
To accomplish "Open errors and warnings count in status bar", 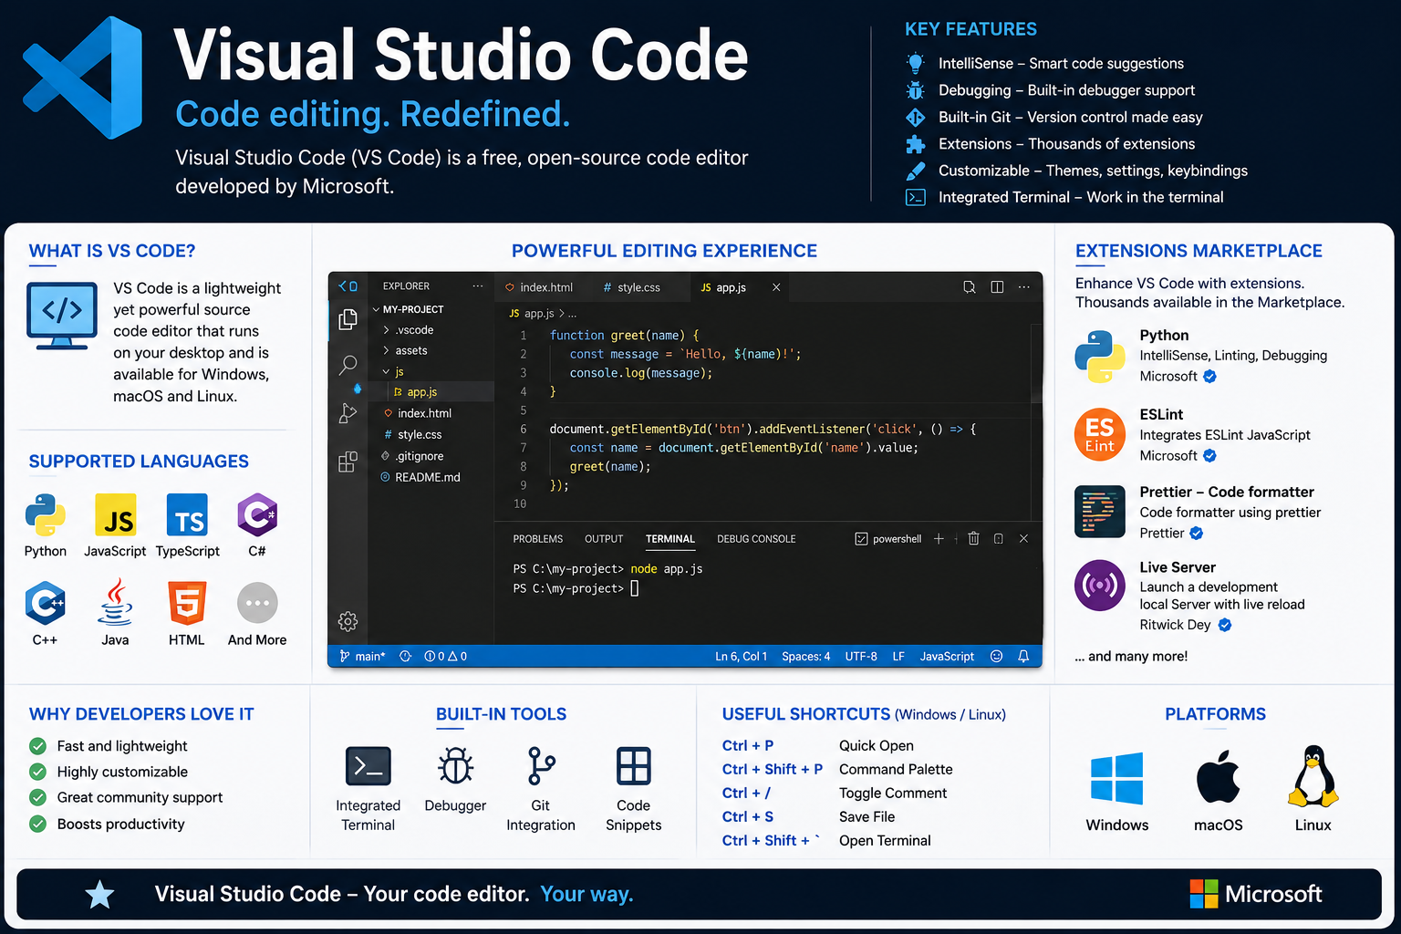I will coord(446,656).
